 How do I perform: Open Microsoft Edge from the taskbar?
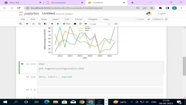(47, 102)
